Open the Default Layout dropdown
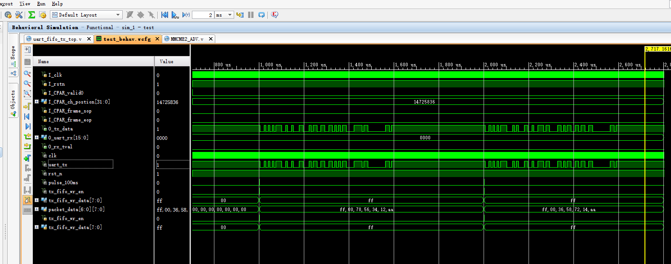 (86, 15)
